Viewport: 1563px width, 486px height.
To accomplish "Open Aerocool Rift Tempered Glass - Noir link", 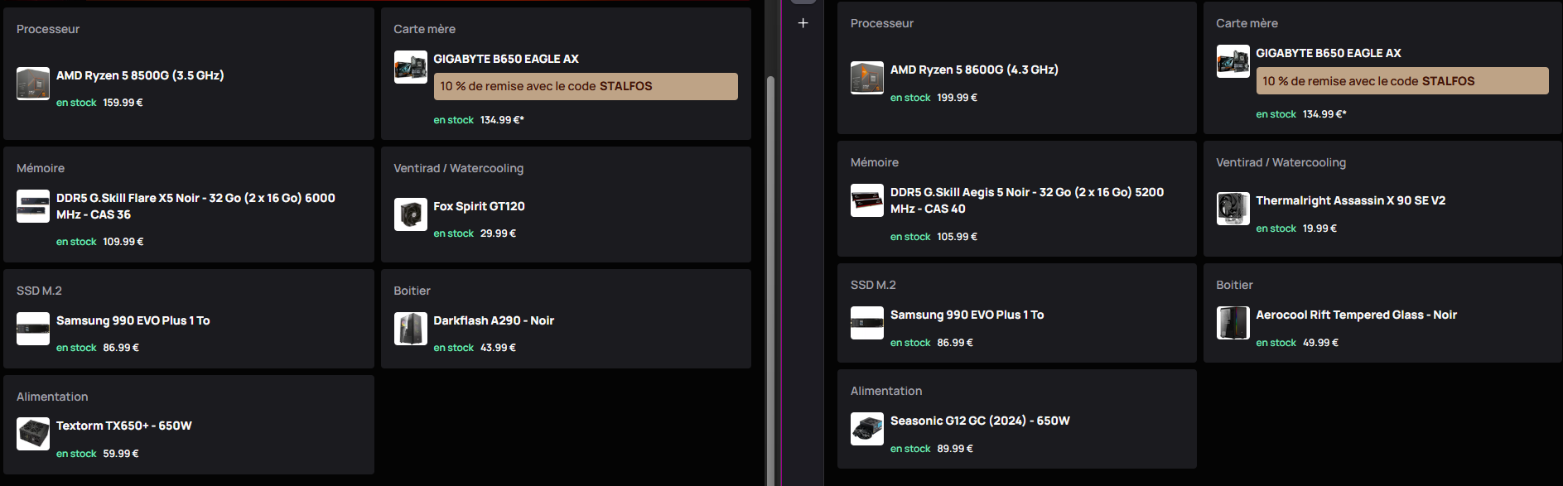I will (1357, 315).
